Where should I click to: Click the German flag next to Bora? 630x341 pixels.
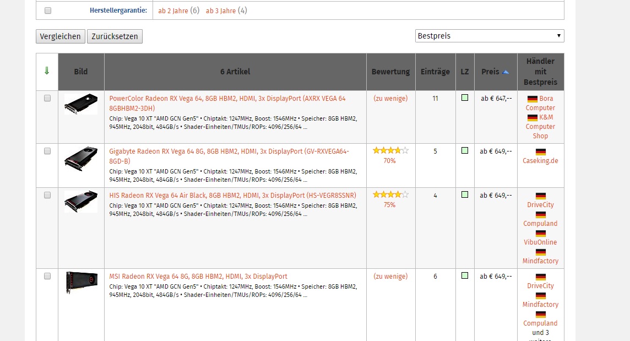point(533,99)
